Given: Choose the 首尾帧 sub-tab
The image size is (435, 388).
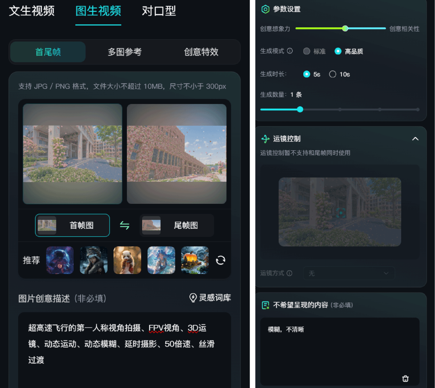Looking at the screenshot, I should tap(48, 52).
